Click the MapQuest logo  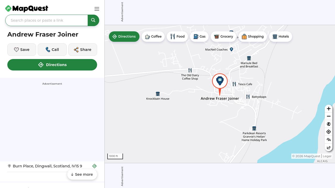[x=27, y=9]
